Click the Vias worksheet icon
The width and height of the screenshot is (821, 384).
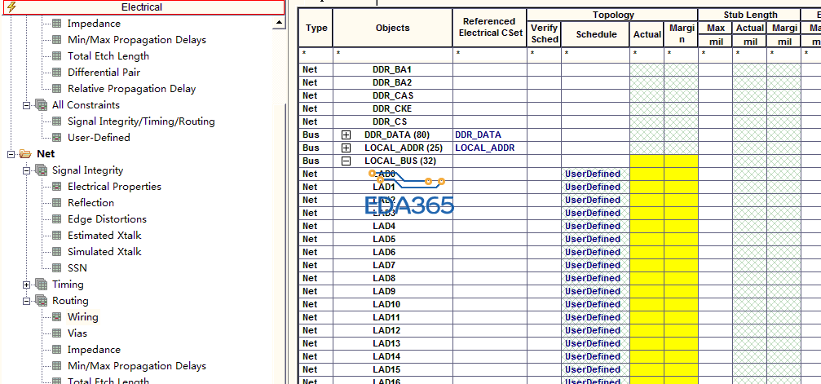pos(57,333)
